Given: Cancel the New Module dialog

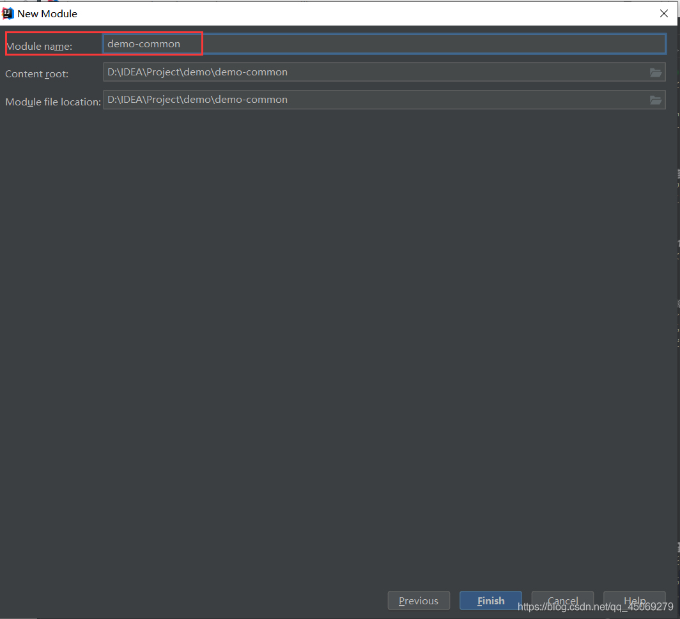Looking at the screenshot, I should tap(562, 600).
